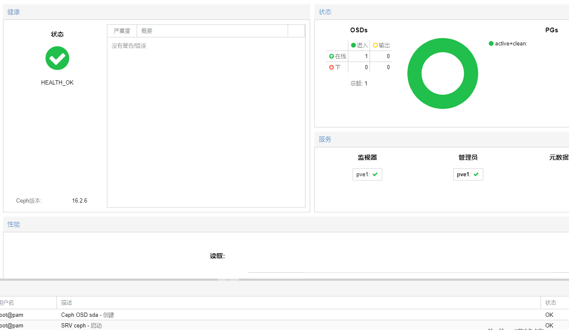Click the Ceph版本 label

29,201
